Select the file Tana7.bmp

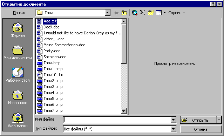pos(53,111)
